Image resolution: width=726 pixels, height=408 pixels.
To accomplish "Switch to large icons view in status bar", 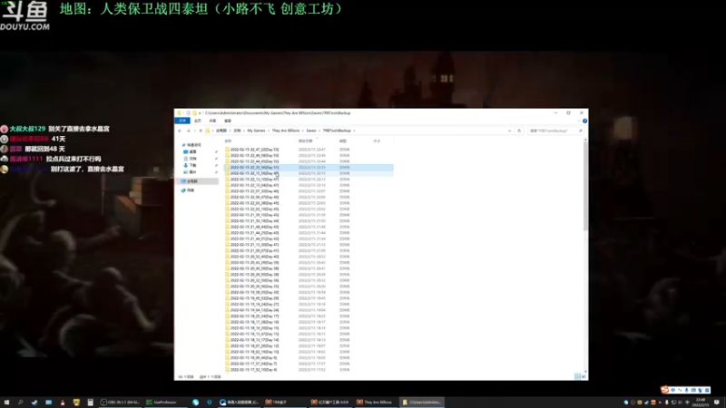I will 584,376.
